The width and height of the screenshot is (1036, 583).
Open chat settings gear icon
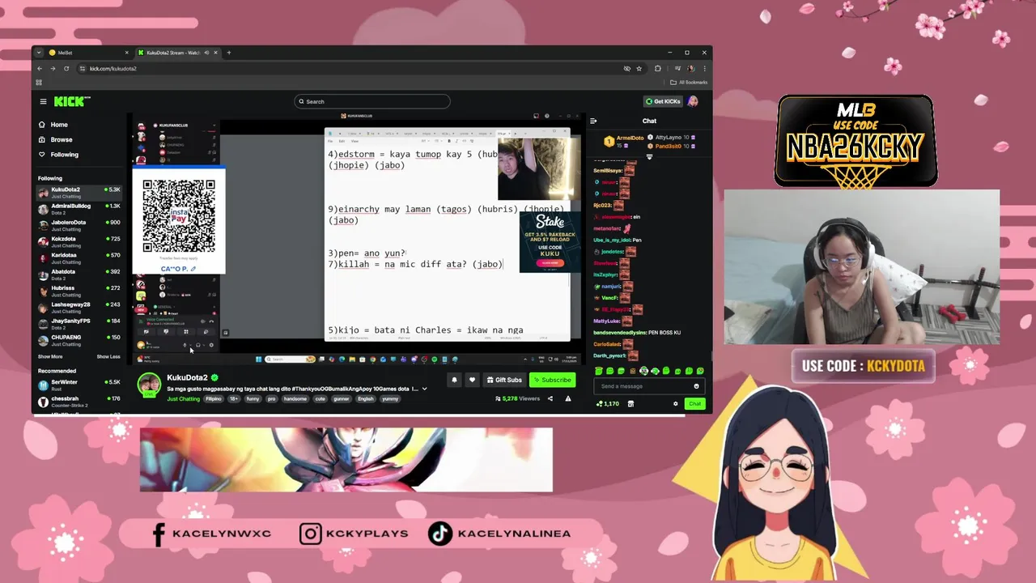tap(676, 403)
